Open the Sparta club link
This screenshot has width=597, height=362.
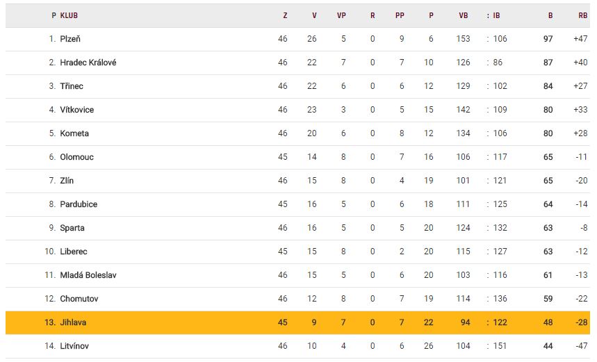[72, 228]
